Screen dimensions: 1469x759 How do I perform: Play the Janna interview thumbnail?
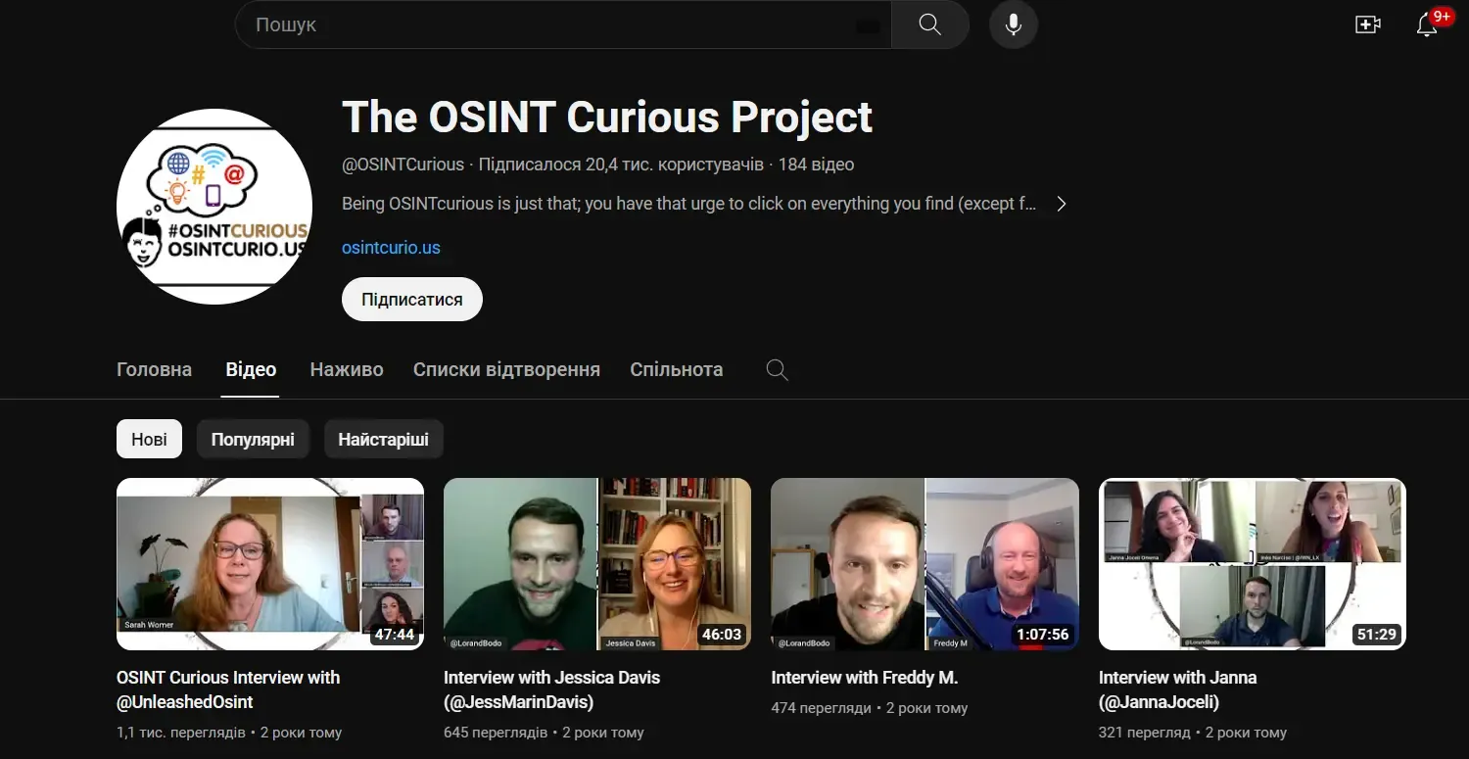[x=1253, y=564]
